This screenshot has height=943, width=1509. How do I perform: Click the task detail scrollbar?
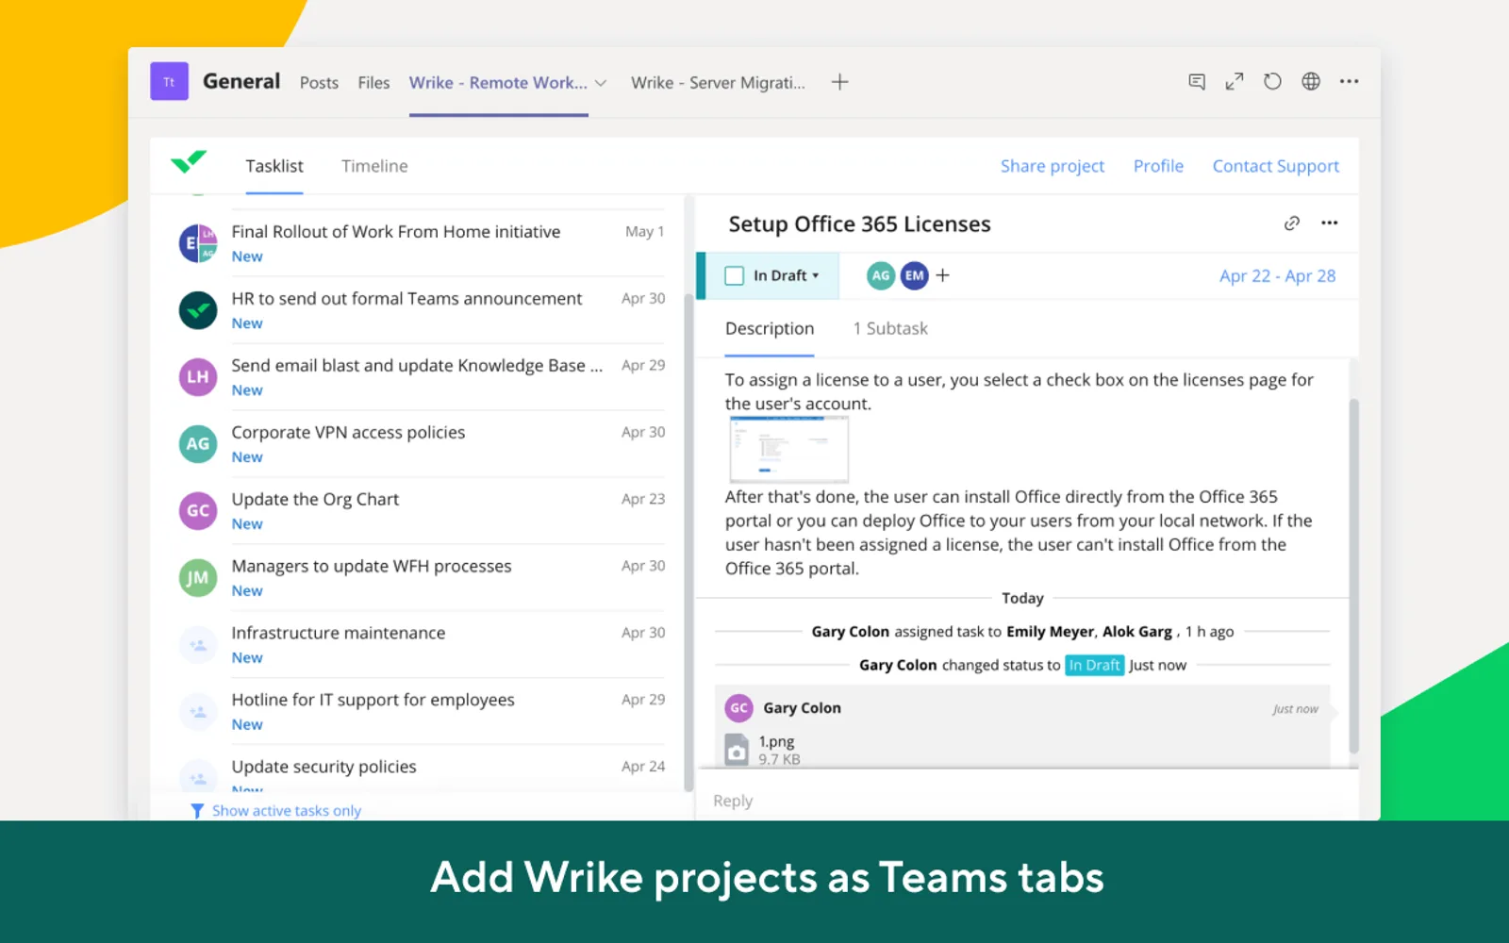click(x=1353, y=575)
